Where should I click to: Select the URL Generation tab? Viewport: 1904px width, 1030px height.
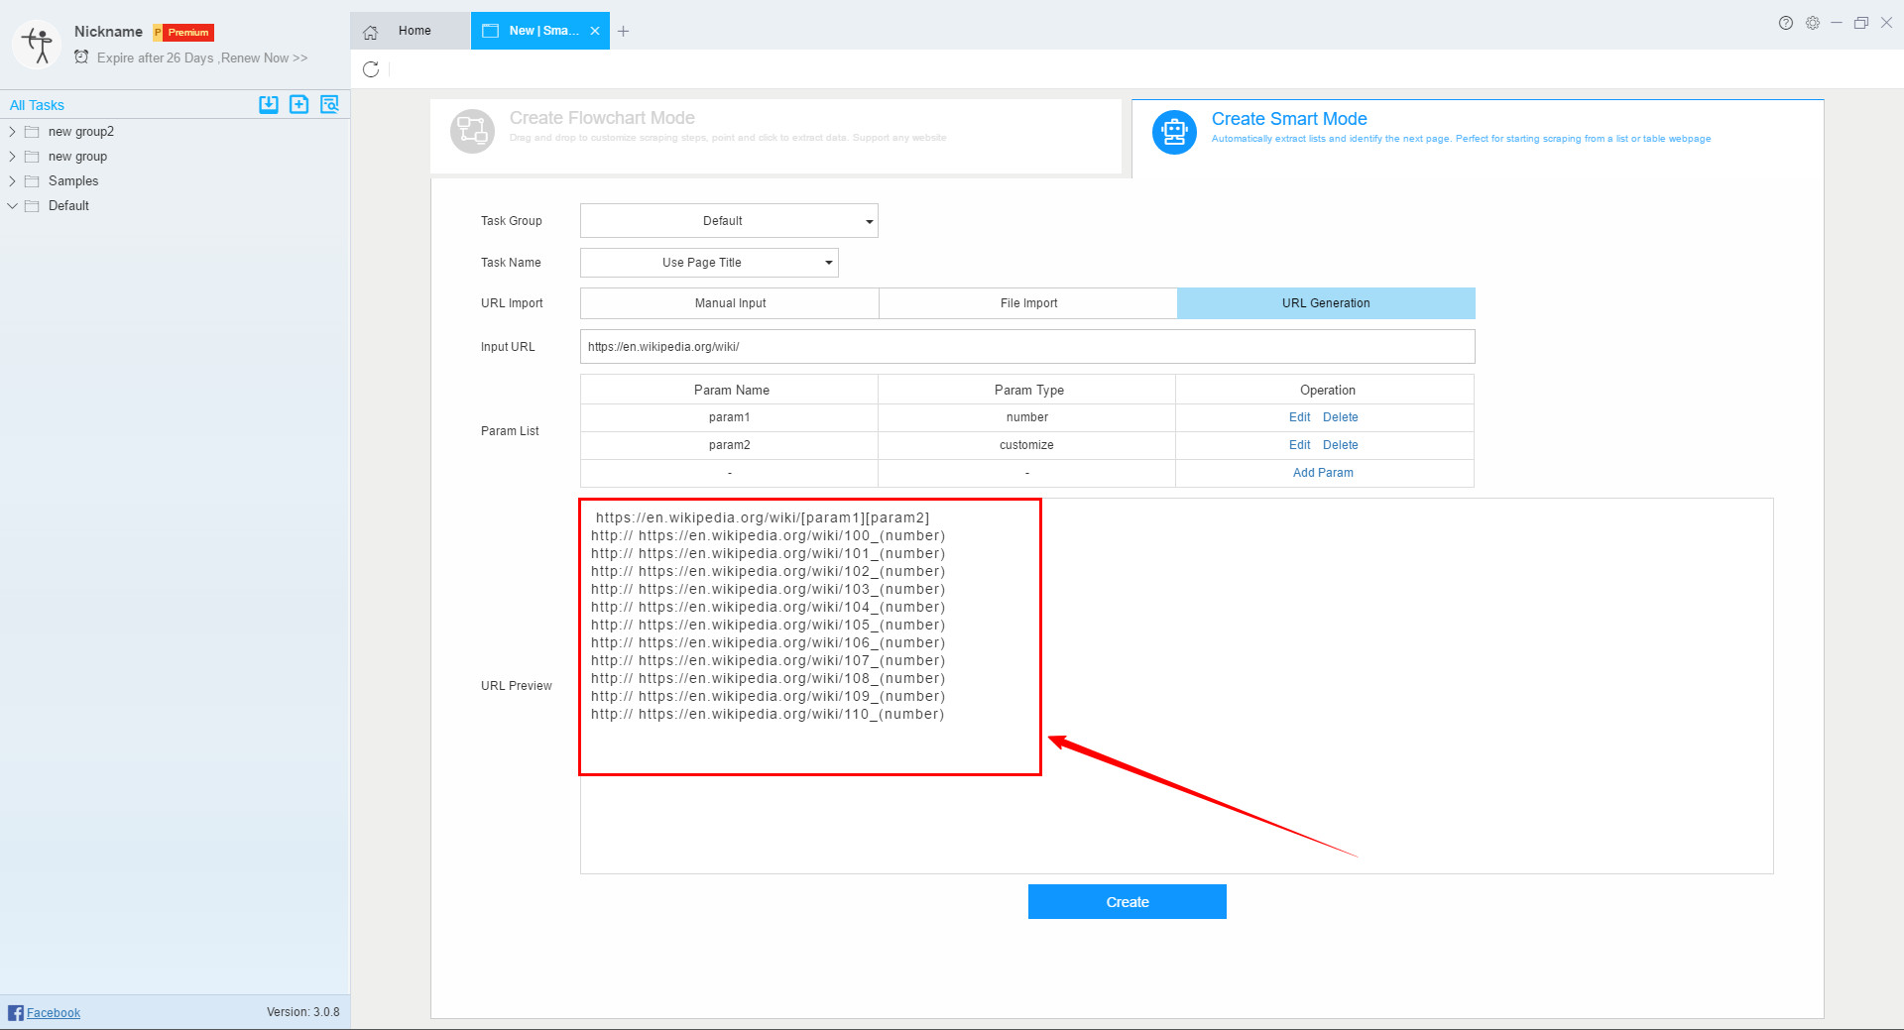1326,303
